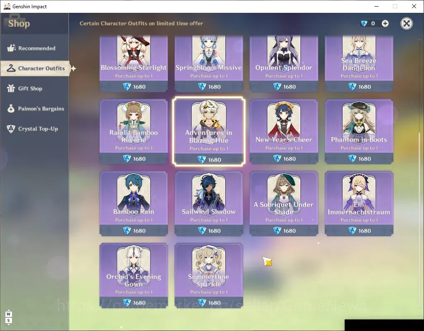
Task: Select the Blossoming Starlight outfit
Action: [133, 64]
